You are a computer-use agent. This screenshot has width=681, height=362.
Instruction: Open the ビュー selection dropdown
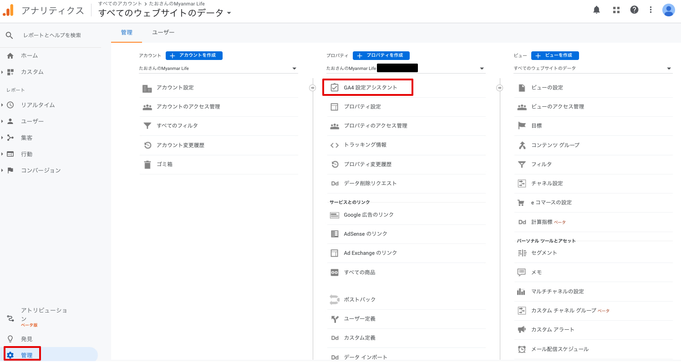(x=593, y=69)
